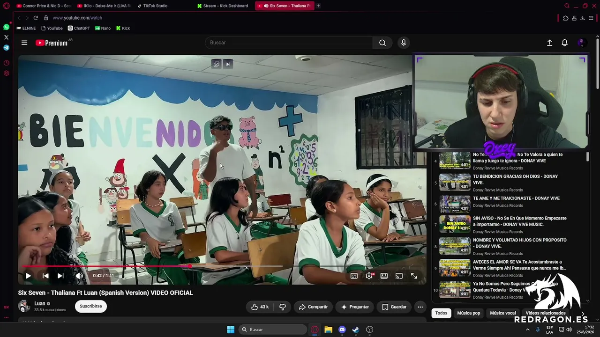Screen dimensions: 600x337
Task: Open the ELNINE bookmark
Action: 26,28
